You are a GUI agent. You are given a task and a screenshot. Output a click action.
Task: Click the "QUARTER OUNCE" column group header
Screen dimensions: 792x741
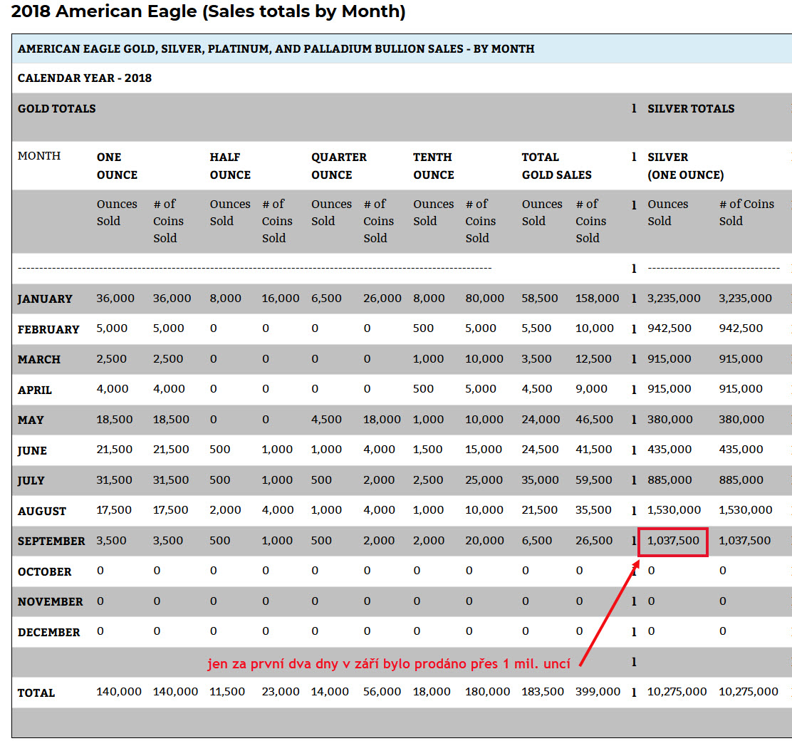(339, 166)
